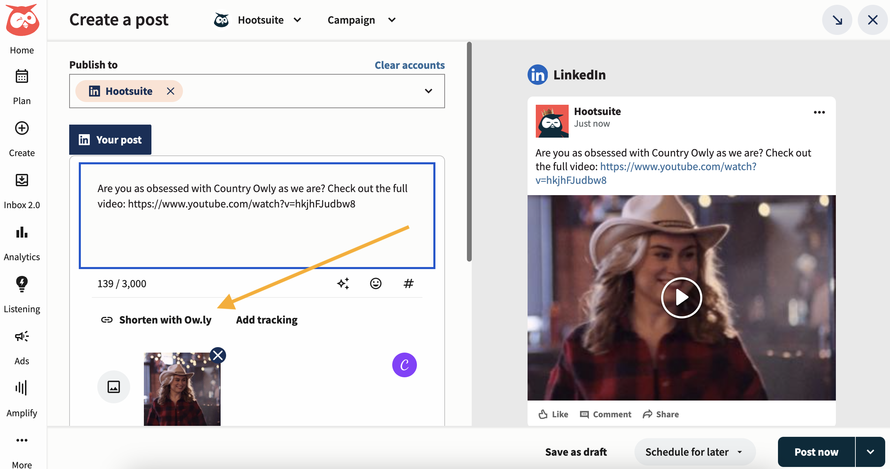
Task: Click Shorten with Ow.ly
Action: (x=156, y=320)
